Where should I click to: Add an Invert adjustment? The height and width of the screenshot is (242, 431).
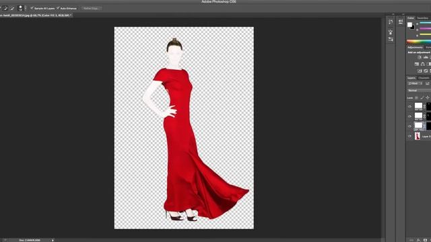click(420, 71)
